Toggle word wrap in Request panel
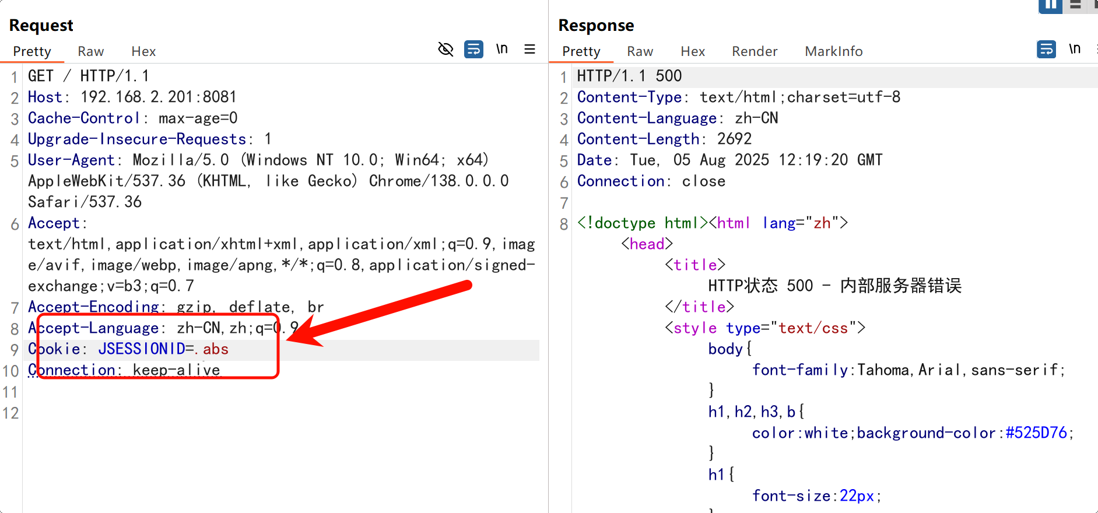 (x=473, y=50)
